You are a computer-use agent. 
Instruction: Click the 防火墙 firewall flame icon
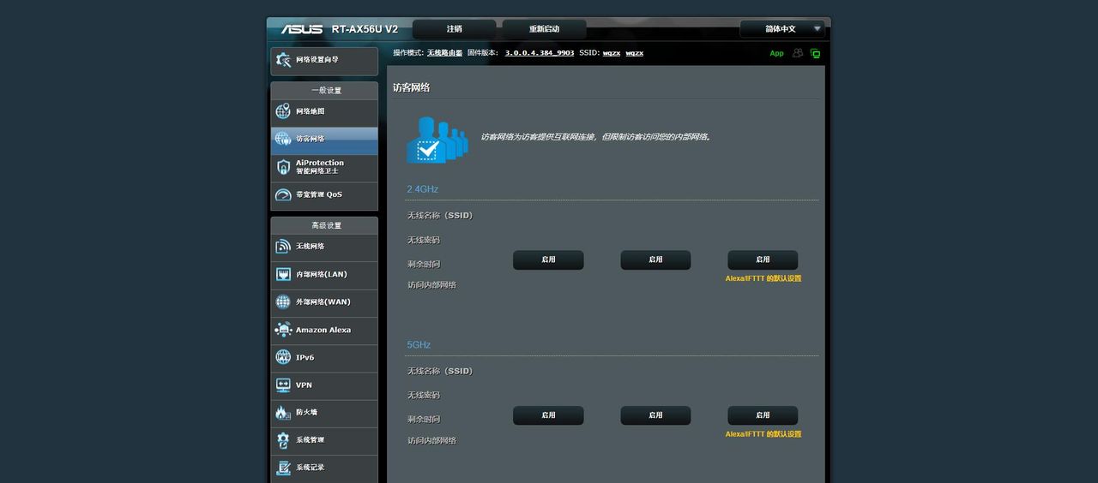[x=283, y=413]
